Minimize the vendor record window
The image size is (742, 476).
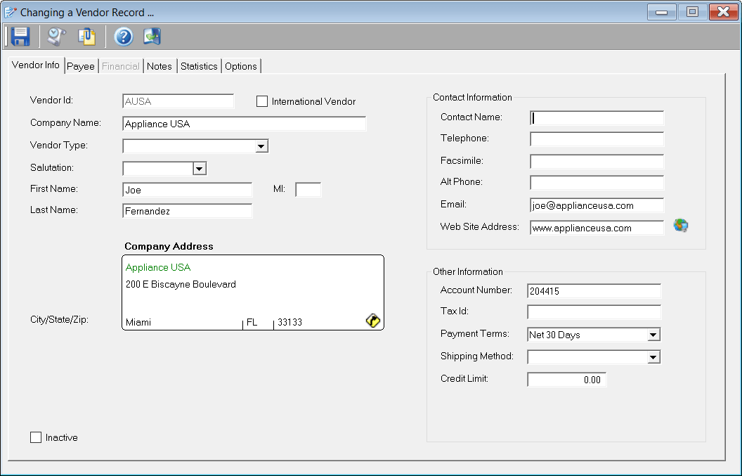click(662, 12)
